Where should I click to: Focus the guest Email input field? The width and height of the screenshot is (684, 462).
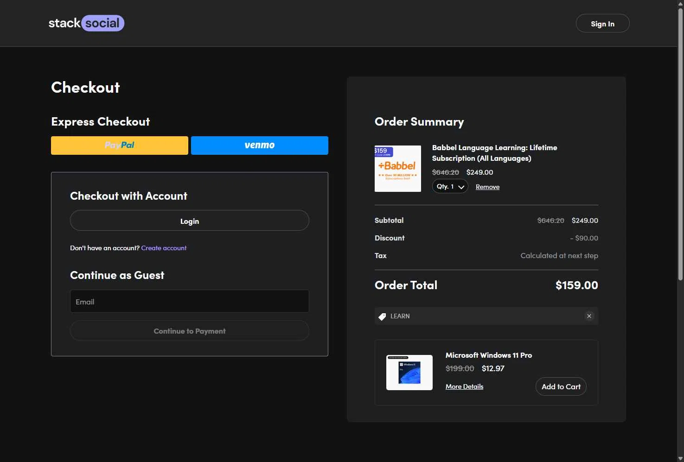pos(190,301)
